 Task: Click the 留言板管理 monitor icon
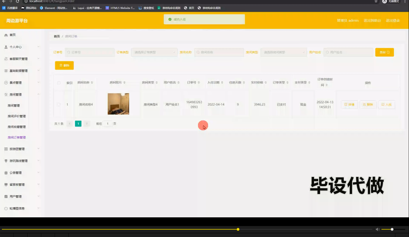pyautogui.click(x=6, y=184)
